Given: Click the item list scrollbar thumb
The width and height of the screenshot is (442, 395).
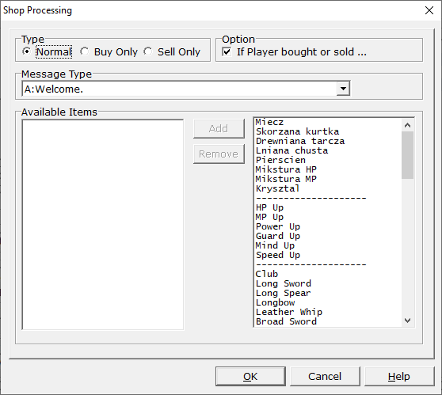Looking at the screenshot, I should pos(407,155).
